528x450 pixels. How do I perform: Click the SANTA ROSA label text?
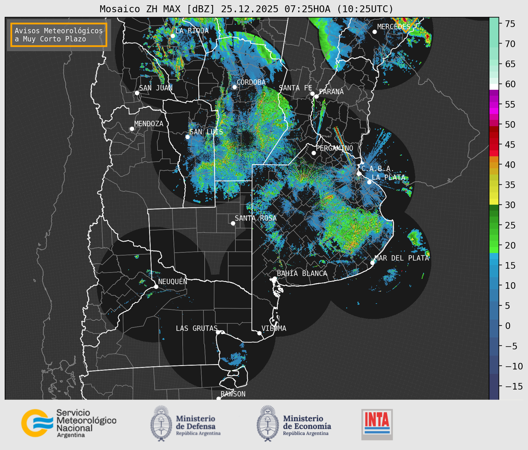point(256,218)
